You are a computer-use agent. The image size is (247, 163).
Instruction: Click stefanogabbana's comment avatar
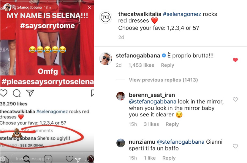point(105,59)
